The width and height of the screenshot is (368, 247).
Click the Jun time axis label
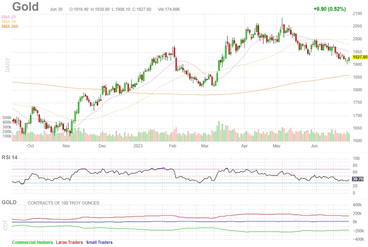314,146
